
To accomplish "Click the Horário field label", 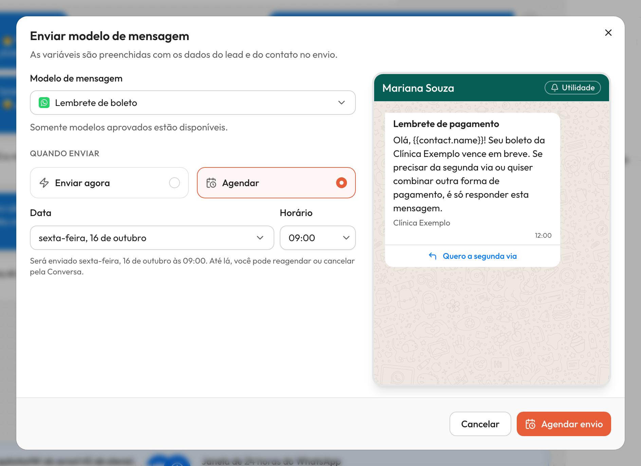I will point(296,213).
